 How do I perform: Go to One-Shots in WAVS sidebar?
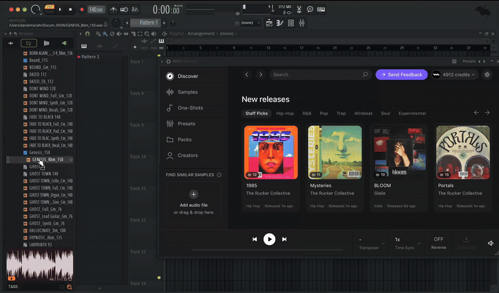click(185, 108)
